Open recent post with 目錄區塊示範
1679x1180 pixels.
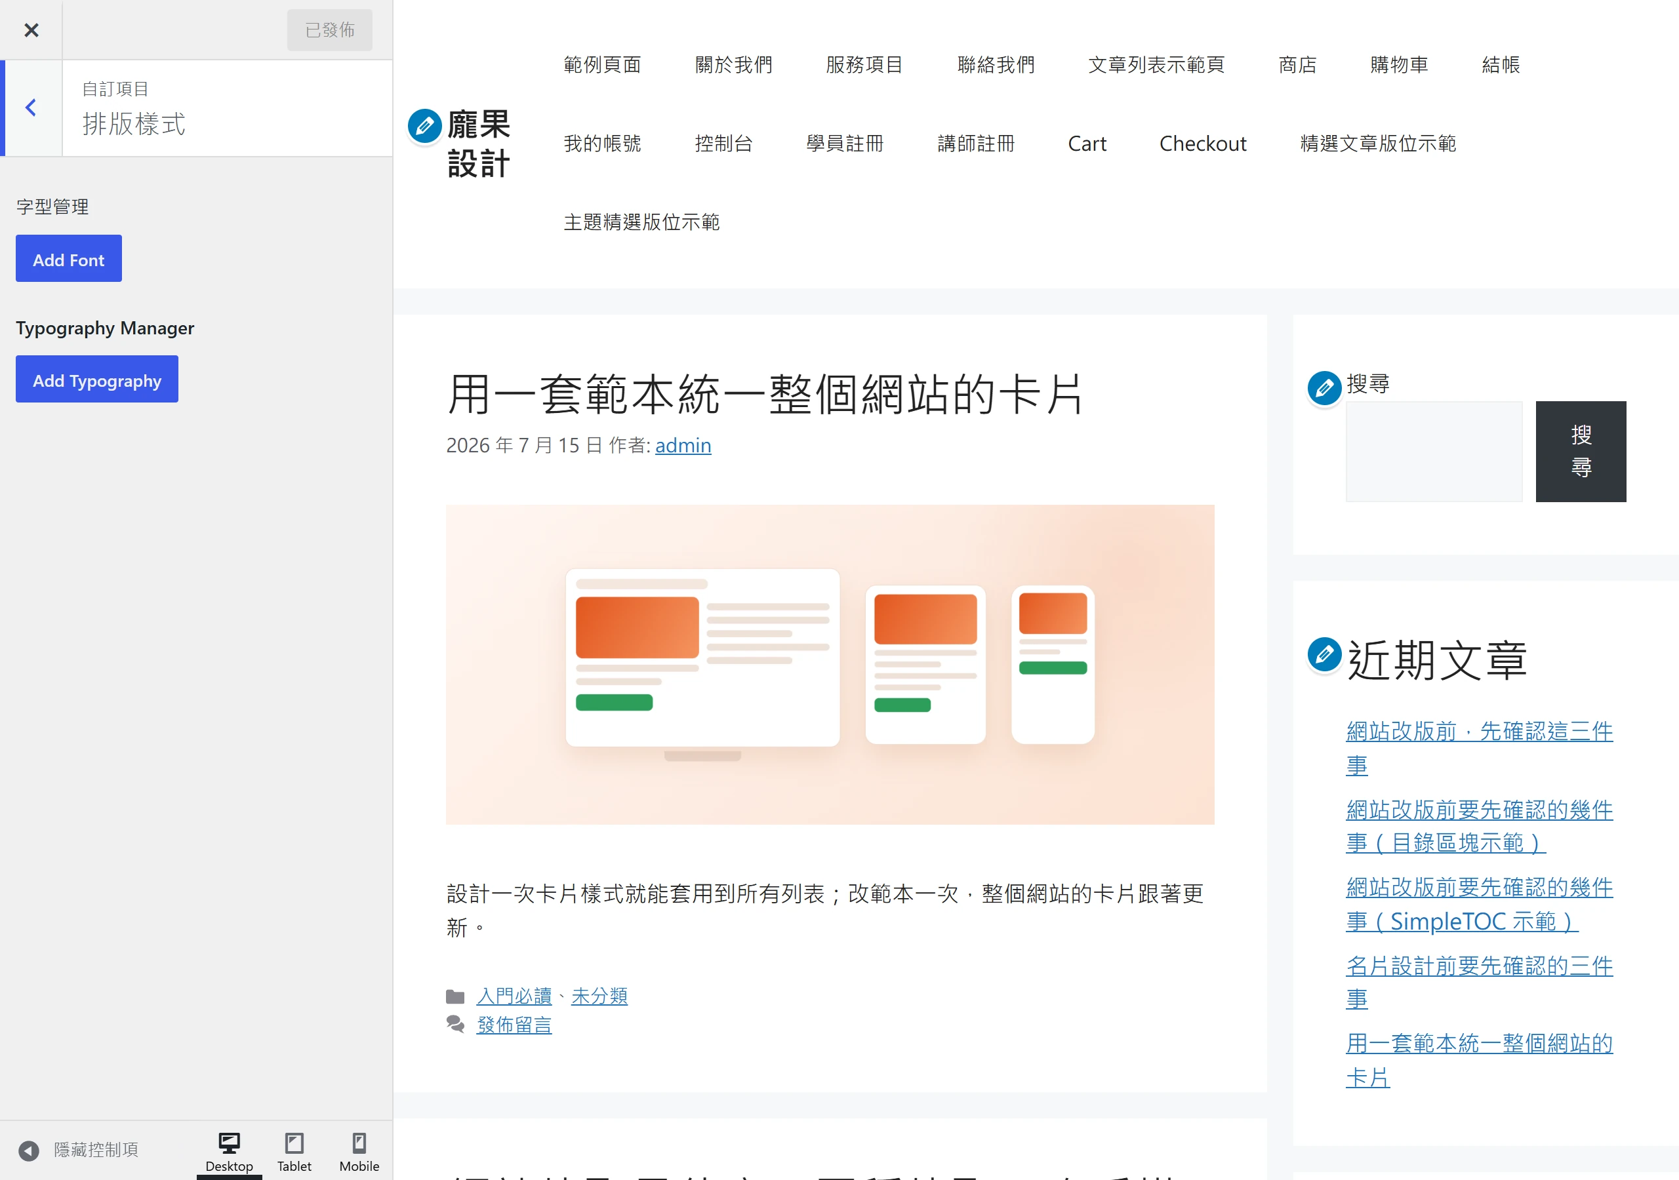click(x=1478, y=826)
